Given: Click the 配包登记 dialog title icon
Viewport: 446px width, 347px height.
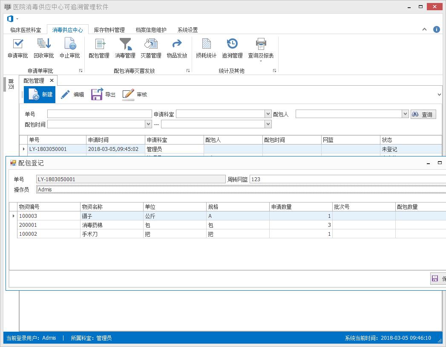Looking at the screenshot, I should coord(13,163).
